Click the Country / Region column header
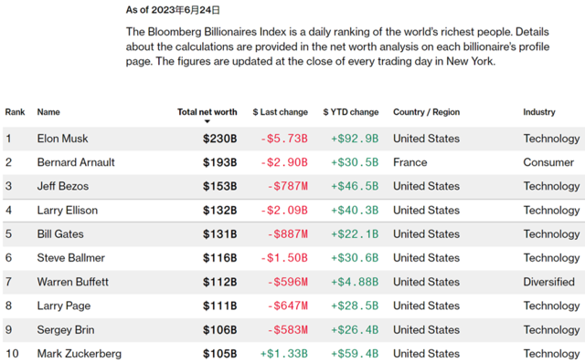 [427, 112]
